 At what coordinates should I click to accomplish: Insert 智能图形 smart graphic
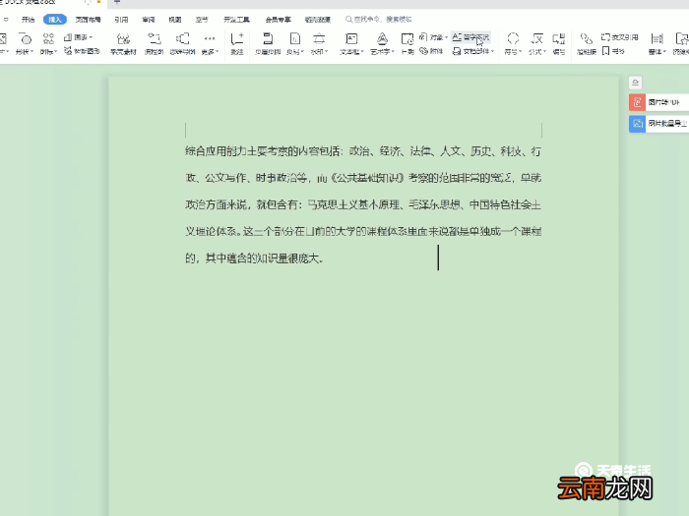(82, 51)
